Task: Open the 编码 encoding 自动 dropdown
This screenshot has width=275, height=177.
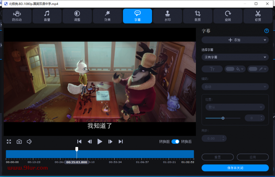Action: point(235,87)
